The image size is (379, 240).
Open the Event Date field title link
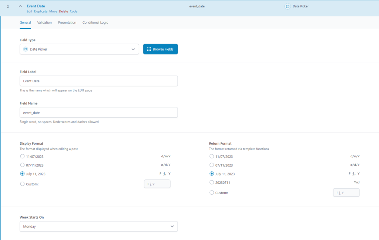coord(36,6)
